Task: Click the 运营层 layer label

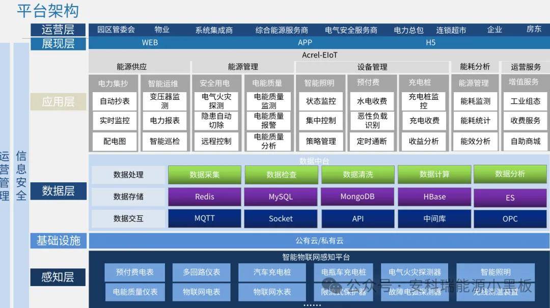Action: pyautogui.click(x=58, y=30)
